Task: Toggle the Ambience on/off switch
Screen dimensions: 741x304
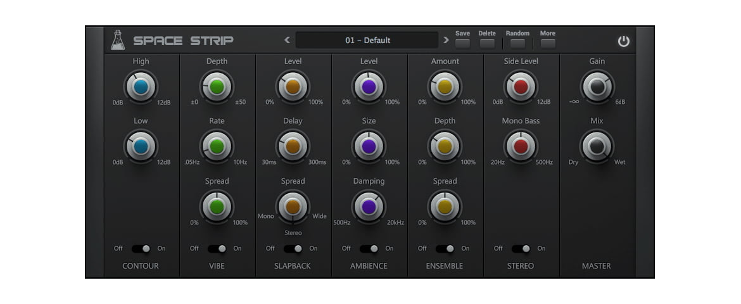Action: 369,249
